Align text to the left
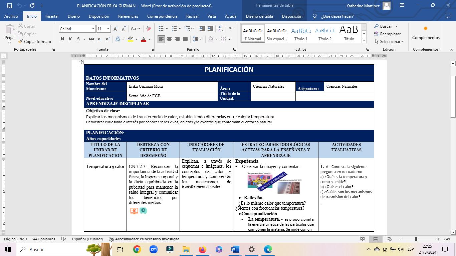The width and height of the screenshot is (456, 256). (161, 39)
